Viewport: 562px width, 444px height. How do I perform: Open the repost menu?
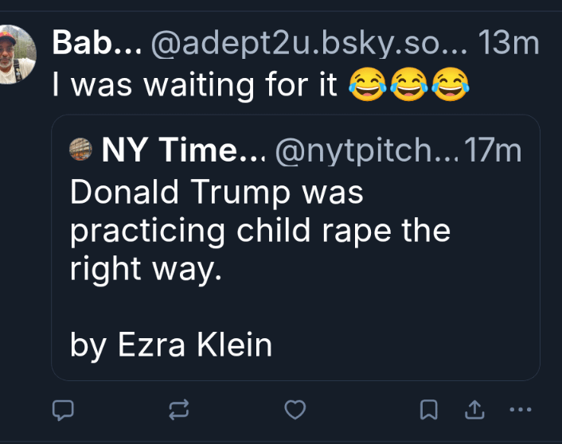click(179, 410)
